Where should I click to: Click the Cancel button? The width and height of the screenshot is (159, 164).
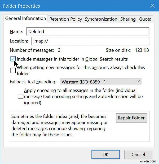(138, 154)
